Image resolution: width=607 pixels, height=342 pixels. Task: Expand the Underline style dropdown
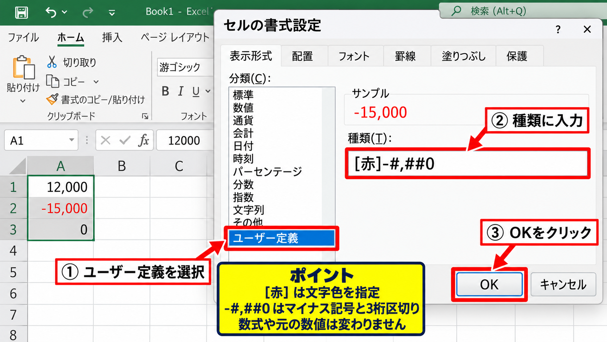[x=208, y=91]
